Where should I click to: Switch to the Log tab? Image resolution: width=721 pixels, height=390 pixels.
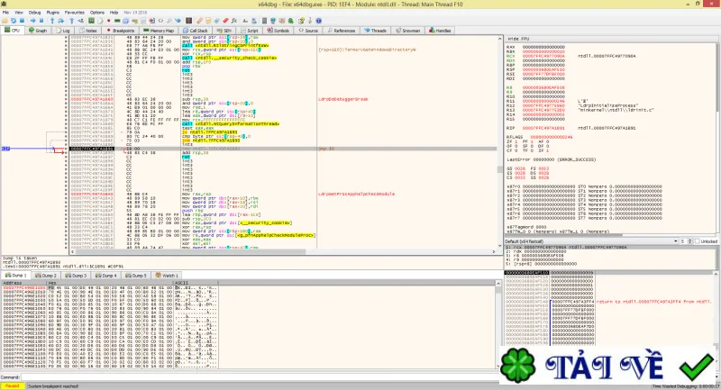(63, 31)
